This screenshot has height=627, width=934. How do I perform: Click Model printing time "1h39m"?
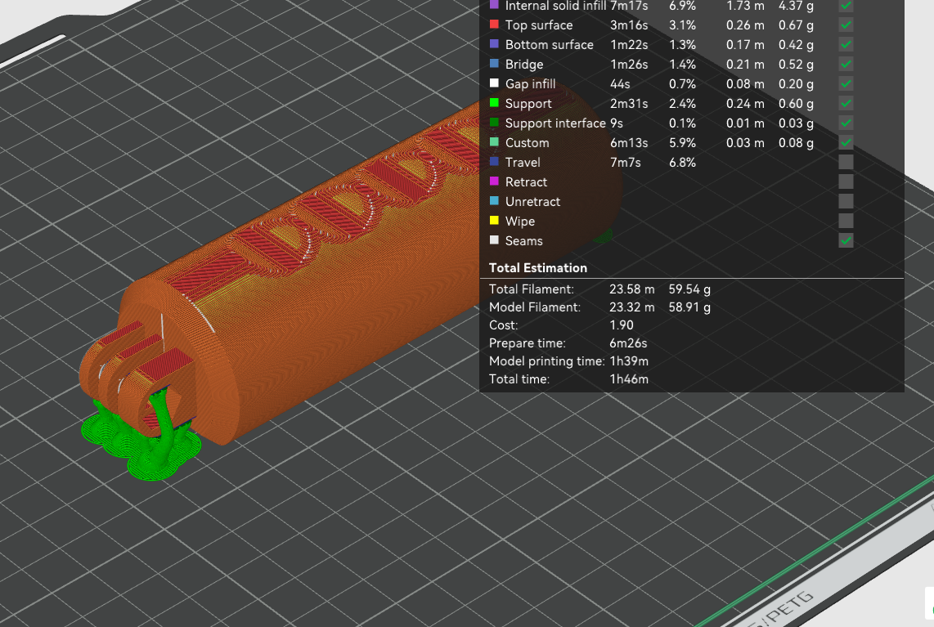click(x=629, y=361)
